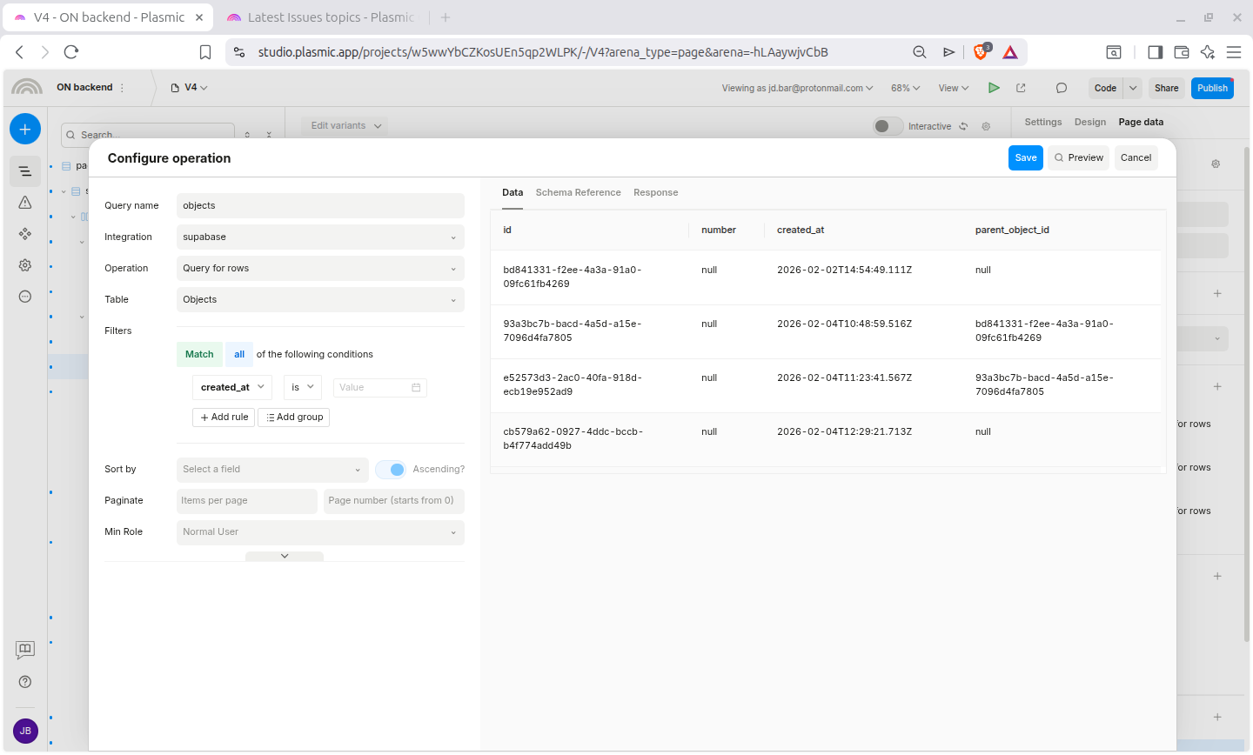The height and width of the screenshot is (755, 1253).
Task: Open the lint warnings triangle icon
Action: tap(25, 203)
